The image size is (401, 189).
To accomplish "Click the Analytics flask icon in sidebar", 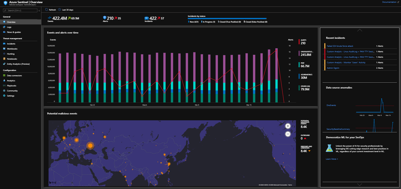I will (4, 80).
